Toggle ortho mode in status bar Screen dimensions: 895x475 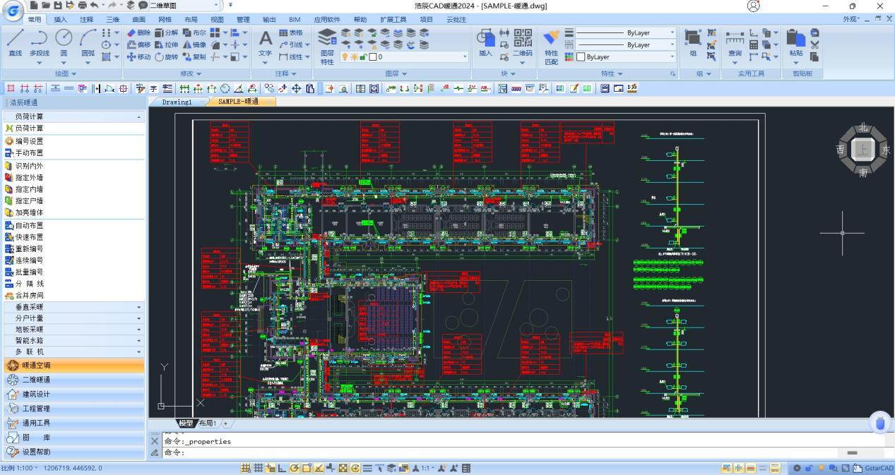[x=282, y=468]
